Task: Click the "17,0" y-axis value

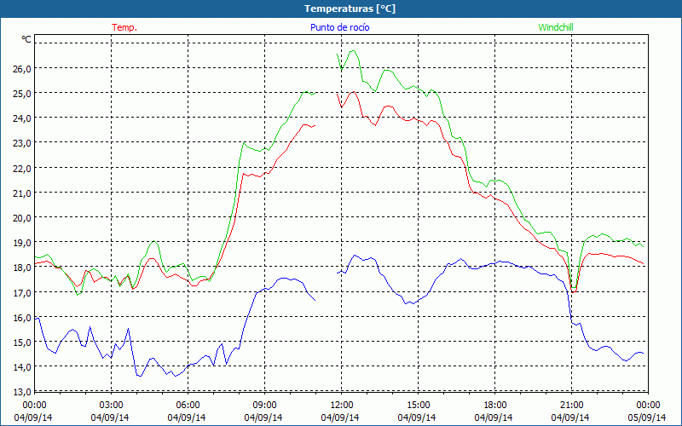Action: [x=21, y=292]
